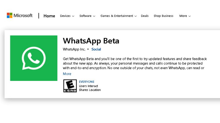Click the Microsoft four-square logo
Viewport: 220px width, 123px height.
pyautogui.click(x=10, y=16)
